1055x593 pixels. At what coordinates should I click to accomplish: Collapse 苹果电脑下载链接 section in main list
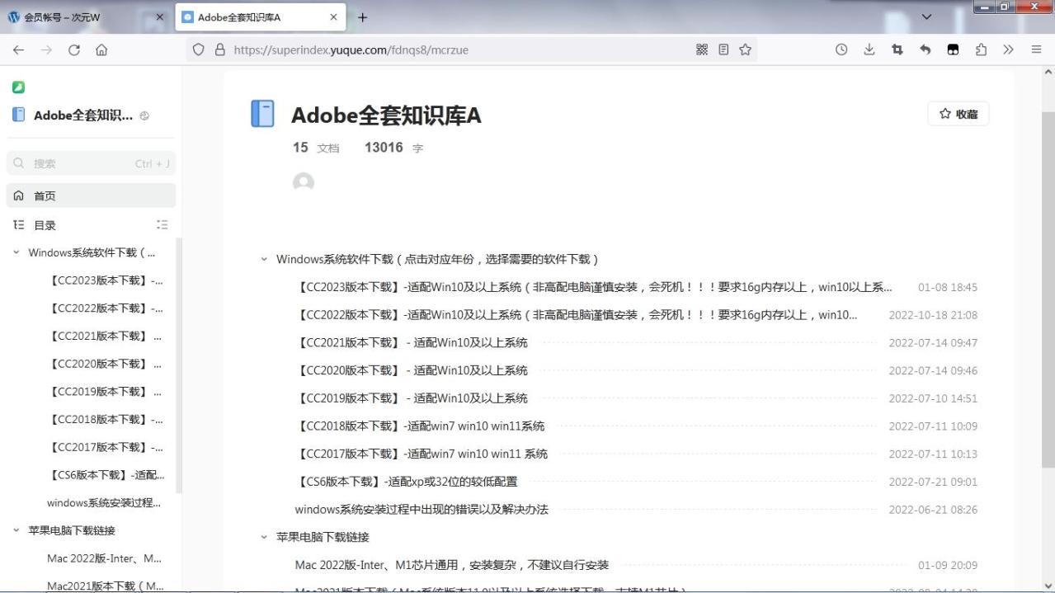tap(264, 537)
